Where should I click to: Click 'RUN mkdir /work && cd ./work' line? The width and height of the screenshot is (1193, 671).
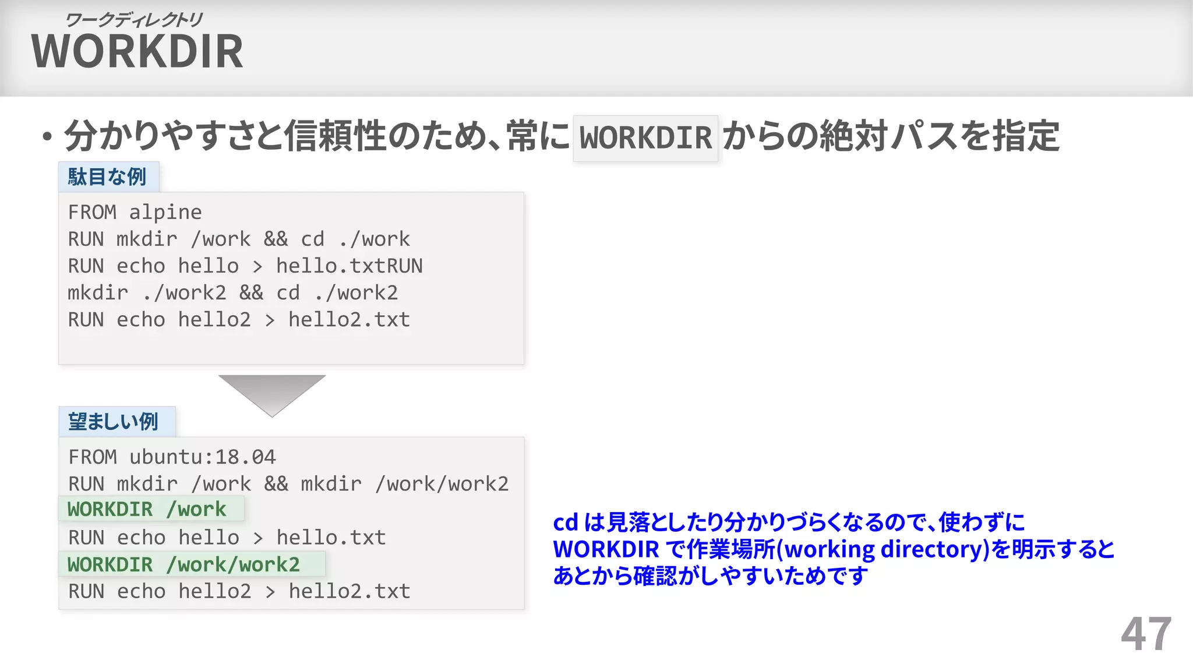239,239
